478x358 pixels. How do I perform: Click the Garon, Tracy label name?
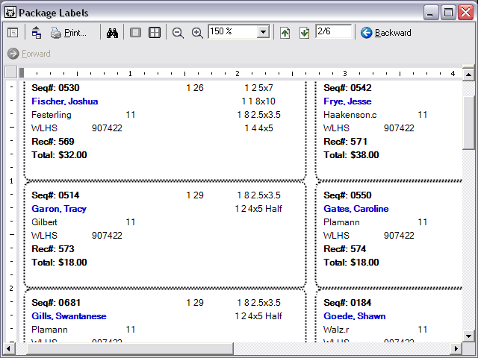click(x=59, y=209)
